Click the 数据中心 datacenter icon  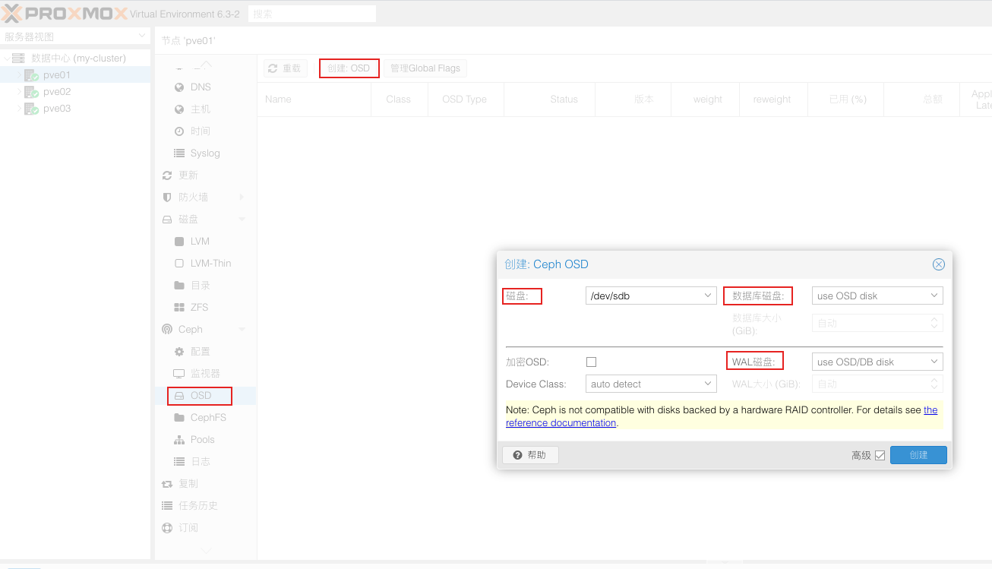18,58
